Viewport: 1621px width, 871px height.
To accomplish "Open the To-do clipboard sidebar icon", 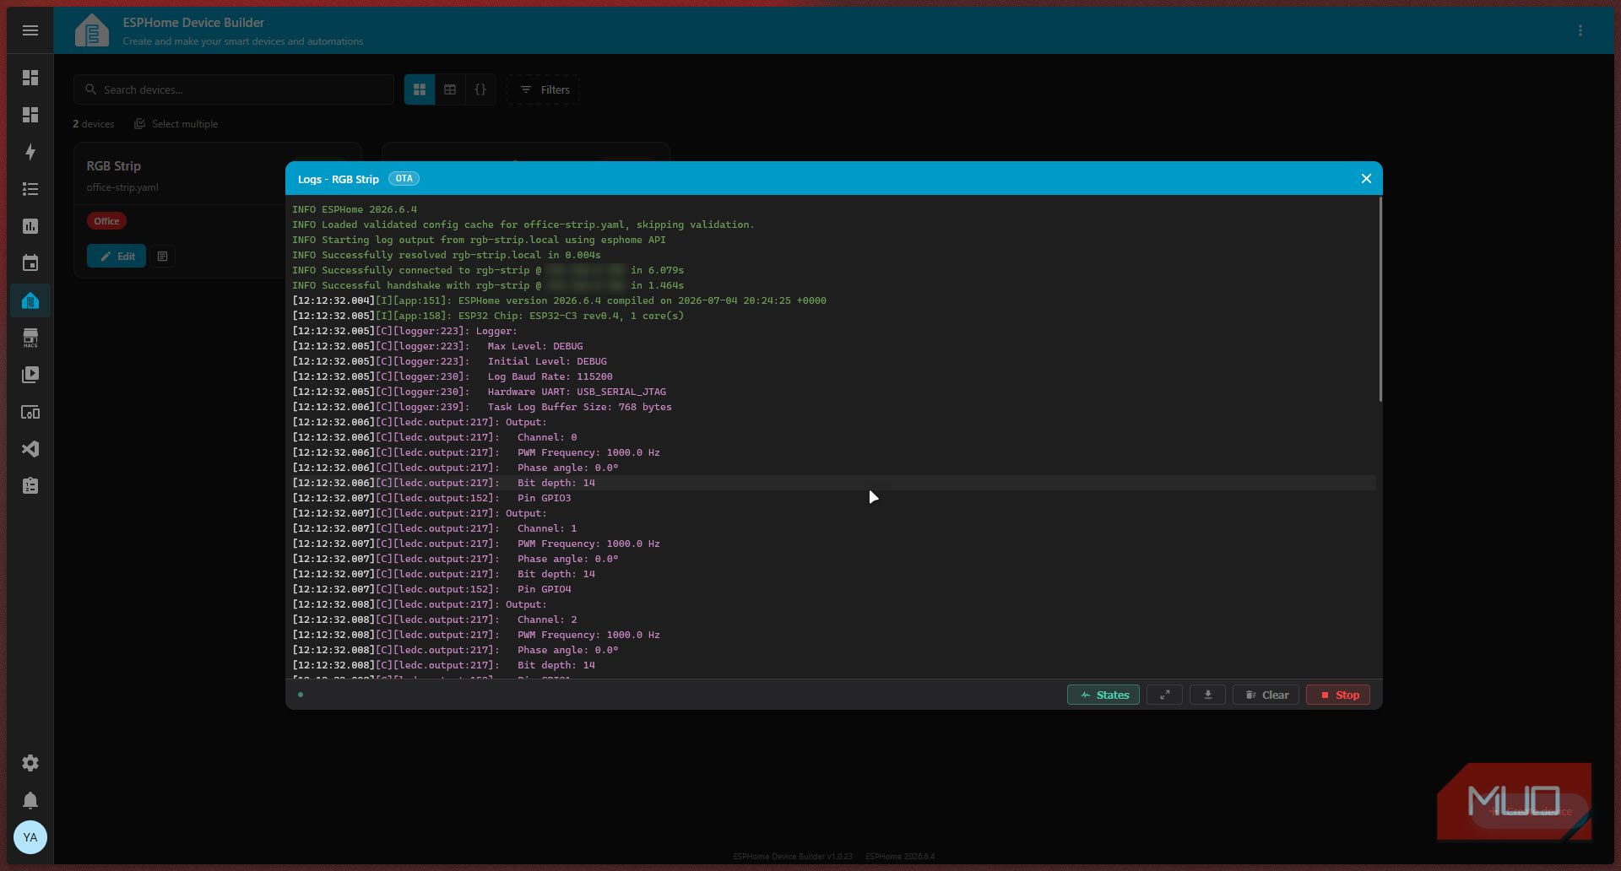I will point(30,486).
